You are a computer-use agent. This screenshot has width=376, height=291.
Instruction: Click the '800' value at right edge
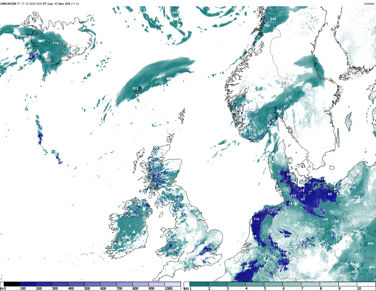click(372, 267)
